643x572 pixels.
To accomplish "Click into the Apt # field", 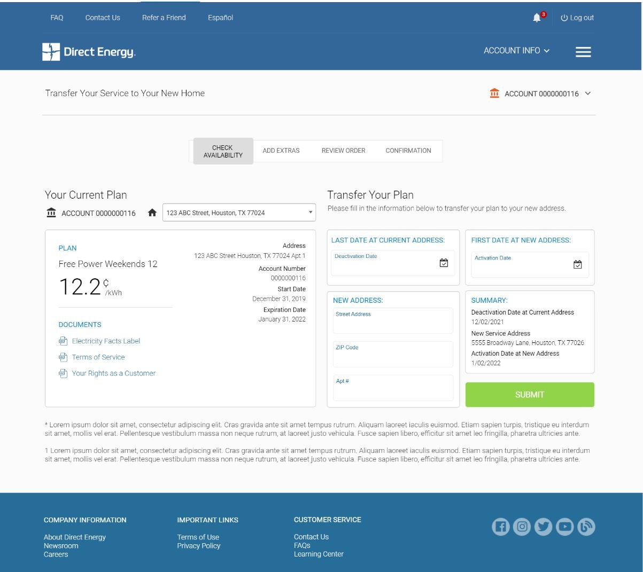I will click(x=393, y=388).
